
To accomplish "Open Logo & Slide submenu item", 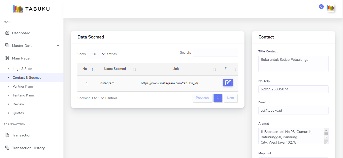I will point(22,69).
